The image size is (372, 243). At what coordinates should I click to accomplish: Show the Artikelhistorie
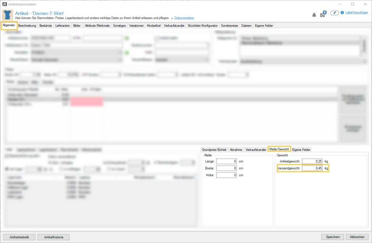pos(53,237)
